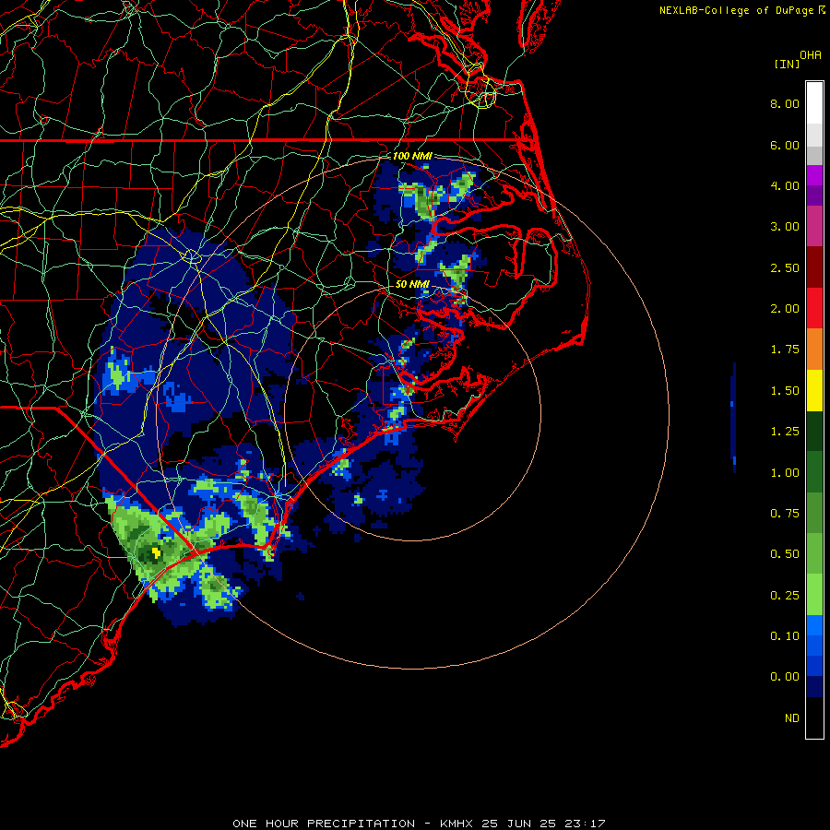Click the 4.00 legend value
Image resolution: width=830 pixels, height=830 pixels.
click(x=785, y=185)
